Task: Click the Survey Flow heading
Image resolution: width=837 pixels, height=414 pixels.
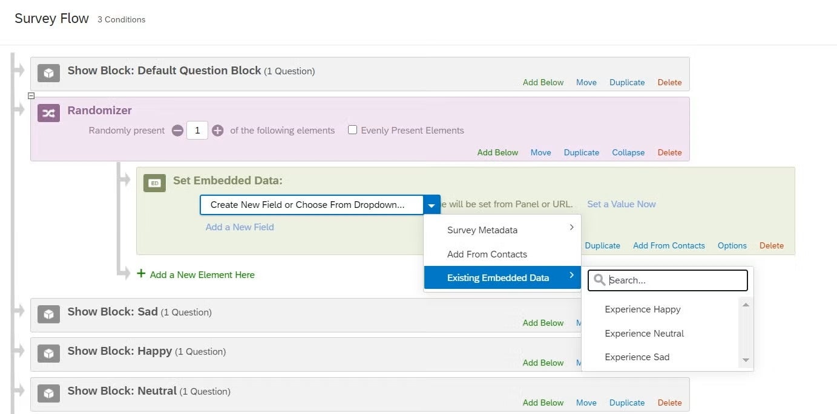Action: click(x=51, y=19)
